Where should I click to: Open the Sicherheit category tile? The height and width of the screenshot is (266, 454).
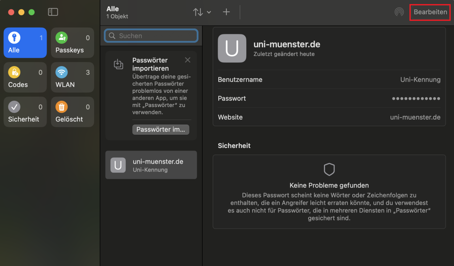click(25, 112)
